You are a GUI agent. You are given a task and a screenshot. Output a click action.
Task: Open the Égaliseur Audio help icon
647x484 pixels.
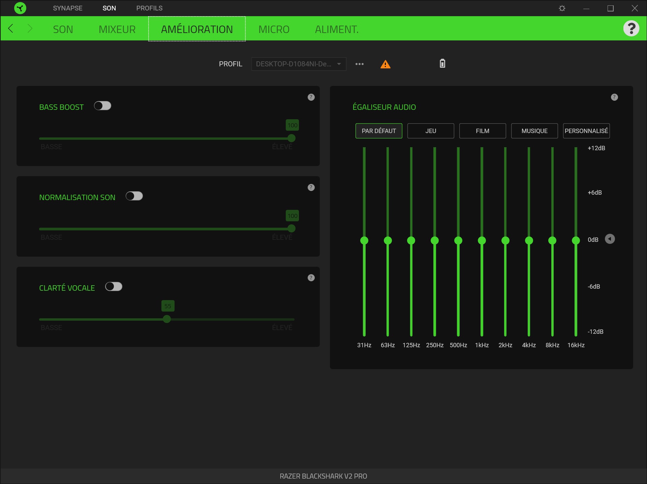(614, 97)
